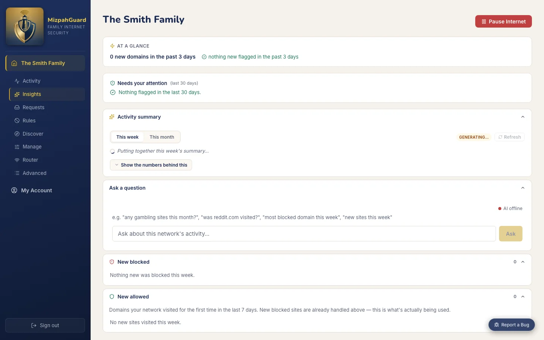The image size is (544, 340).
Task: Click the pause icon in Pause Internet button
Action: [484, 22]
